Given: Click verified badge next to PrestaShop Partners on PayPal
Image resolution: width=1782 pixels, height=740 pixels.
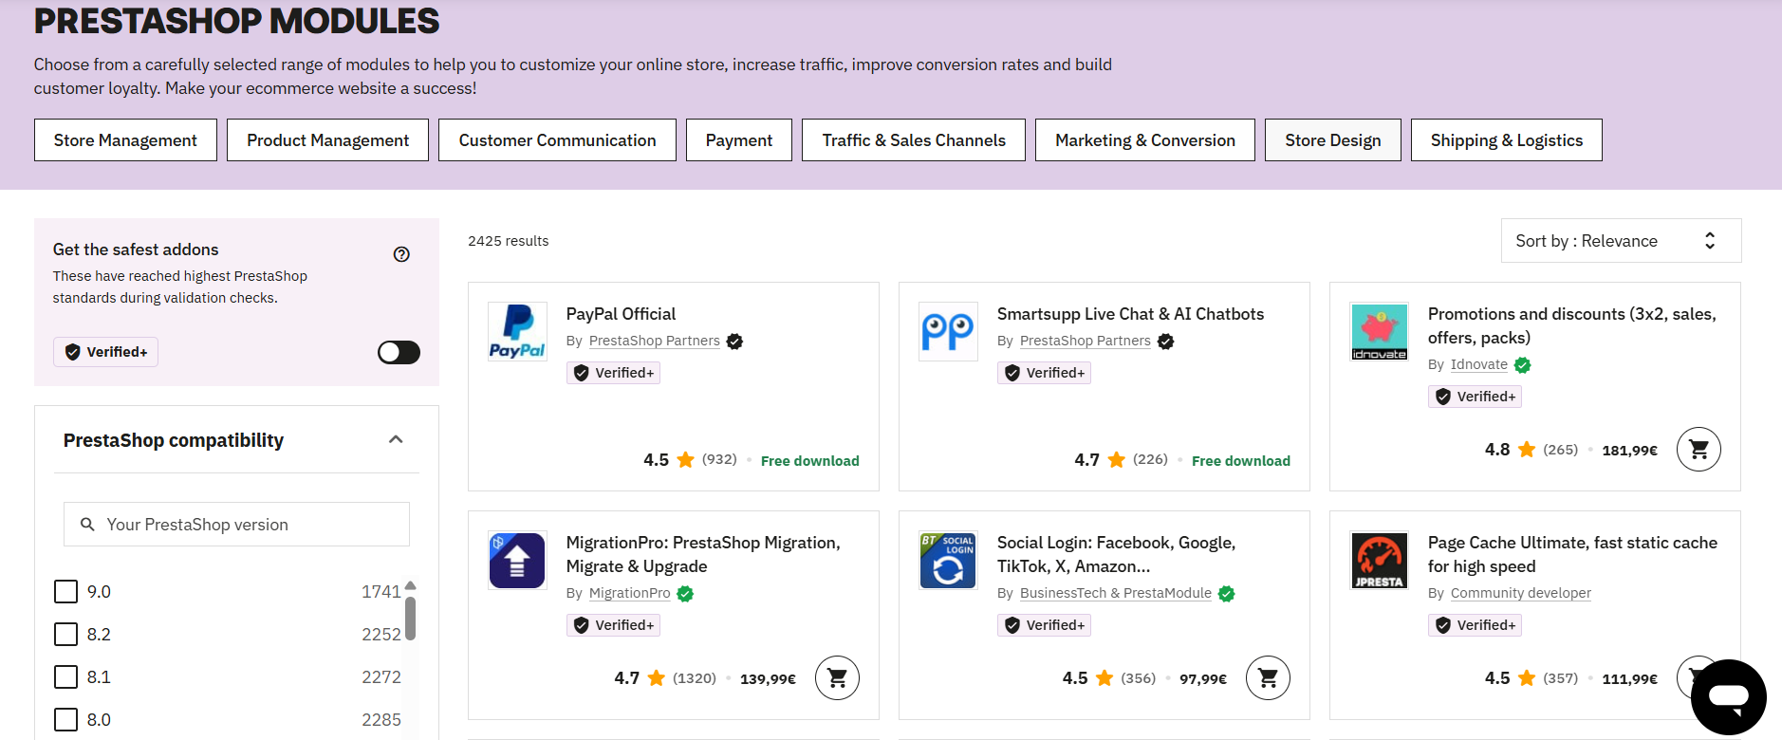Looking at the screenshot, I should (734, 342).
